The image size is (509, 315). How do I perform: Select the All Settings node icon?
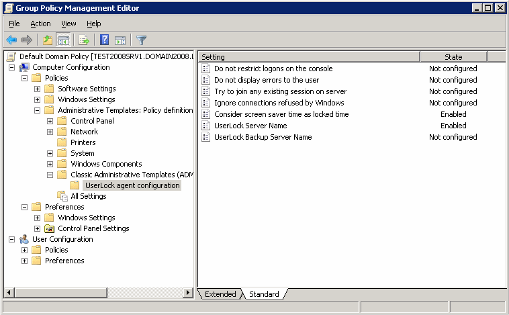[x=62, y=196]
